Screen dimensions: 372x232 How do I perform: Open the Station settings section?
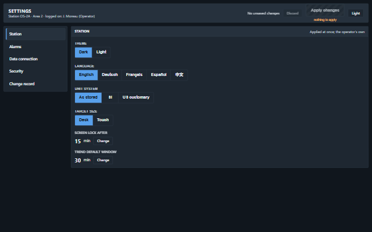[x=35, y=34]
